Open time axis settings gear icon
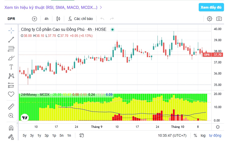 [x=218, y=127]
